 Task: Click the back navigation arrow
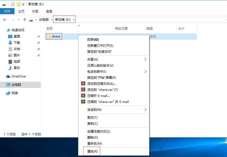[x=5, y=19]
